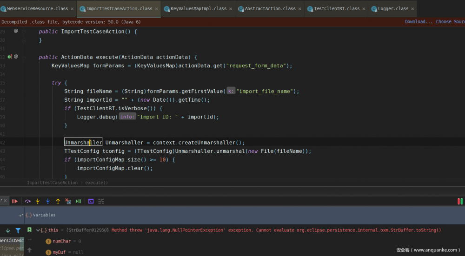
Task: Select the numChar field in Variables
Action: pos(63,241)
